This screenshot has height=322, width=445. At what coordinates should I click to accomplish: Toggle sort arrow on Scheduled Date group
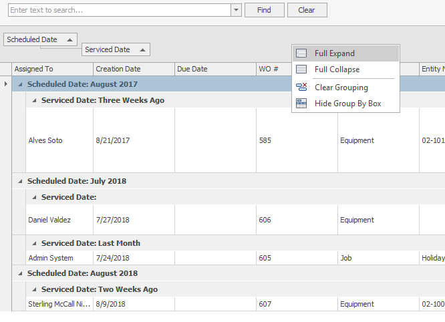(x=69, y=40)
